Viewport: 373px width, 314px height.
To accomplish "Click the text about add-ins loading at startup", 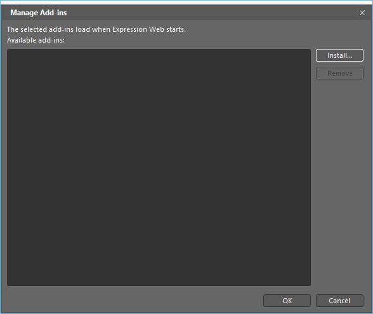I will tap(96, 29).
